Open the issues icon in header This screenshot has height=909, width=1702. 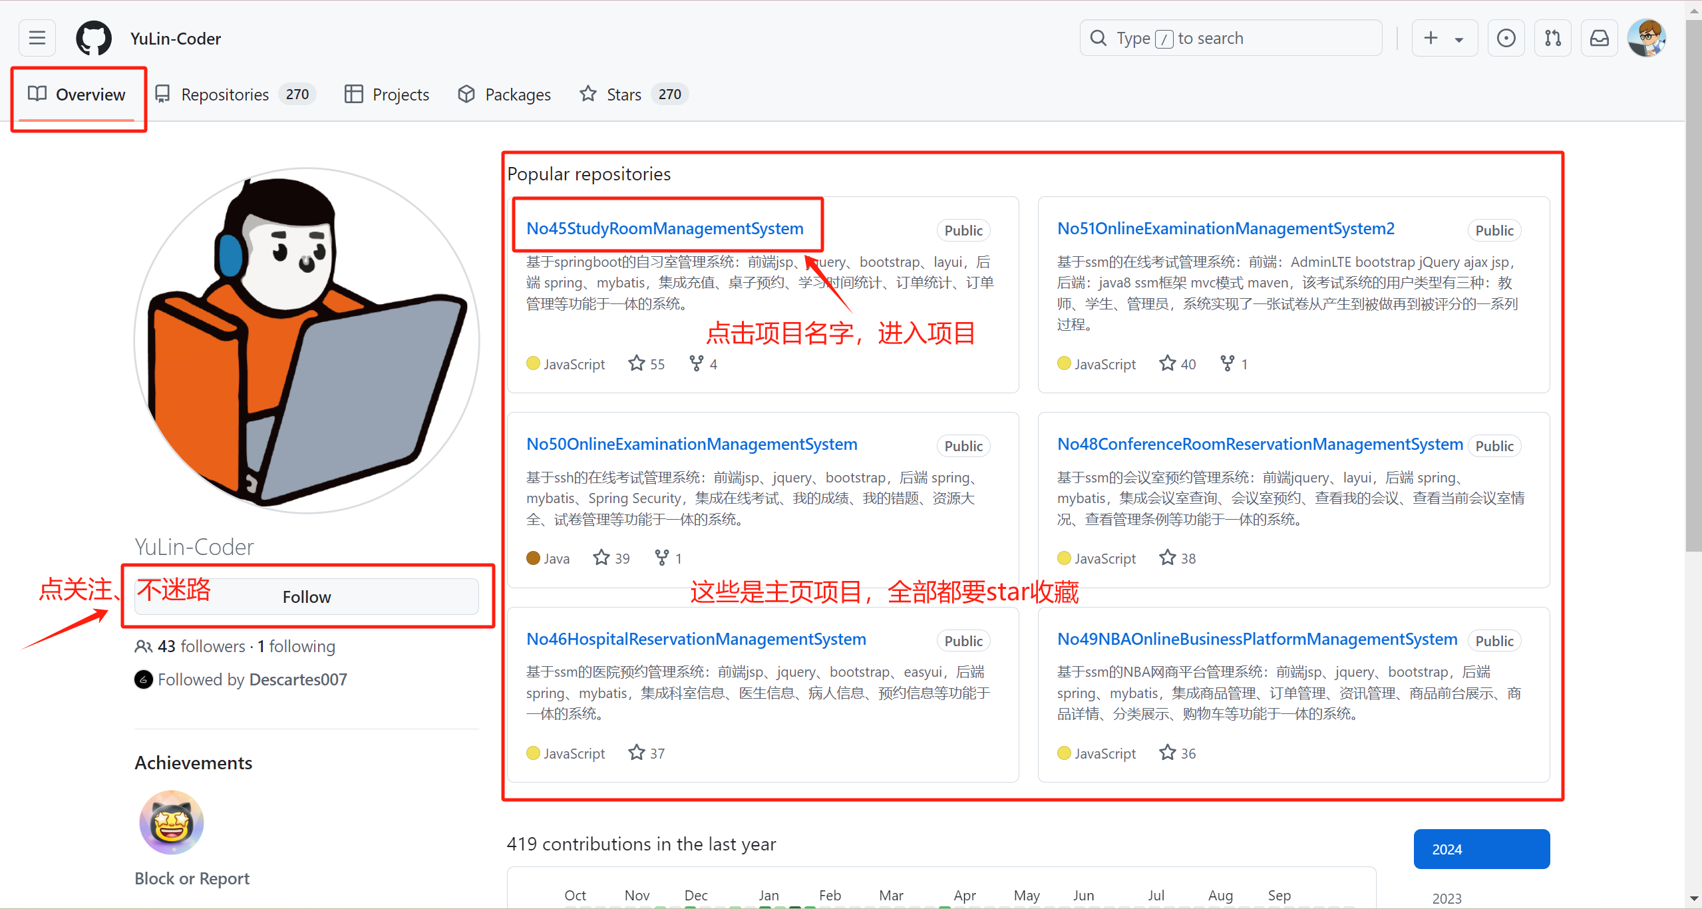click(1506, 38)
